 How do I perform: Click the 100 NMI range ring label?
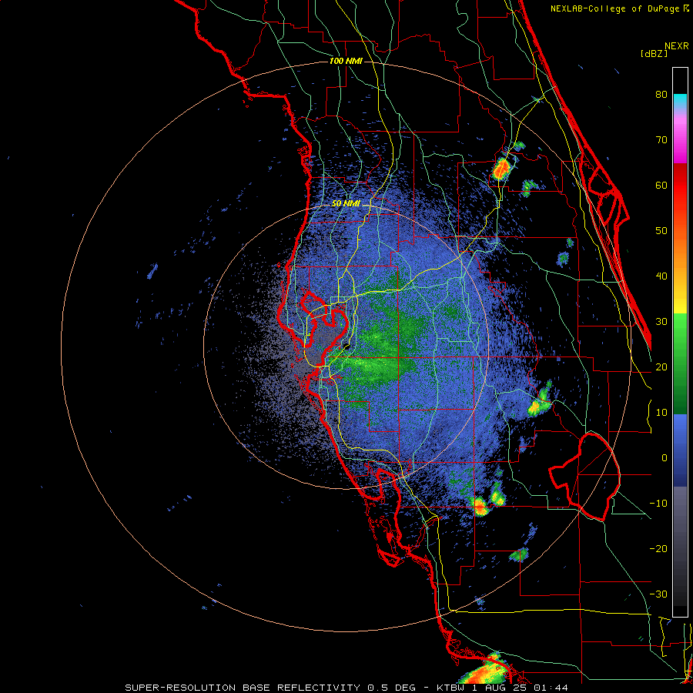(x=346, y=61)
